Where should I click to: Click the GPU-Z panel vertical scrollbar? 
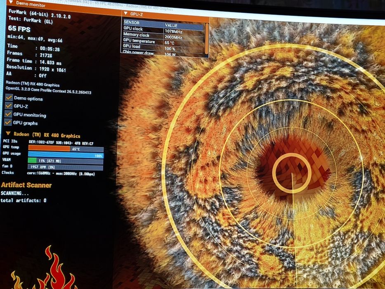207,38
